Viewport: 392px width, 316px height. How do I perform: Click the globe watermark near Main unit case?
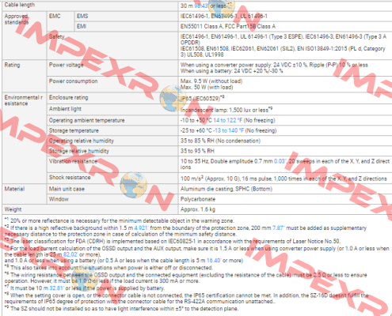[x=133, y=185]
